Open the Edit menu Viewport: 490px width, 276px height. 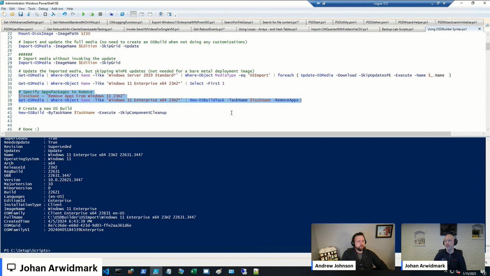12,8
